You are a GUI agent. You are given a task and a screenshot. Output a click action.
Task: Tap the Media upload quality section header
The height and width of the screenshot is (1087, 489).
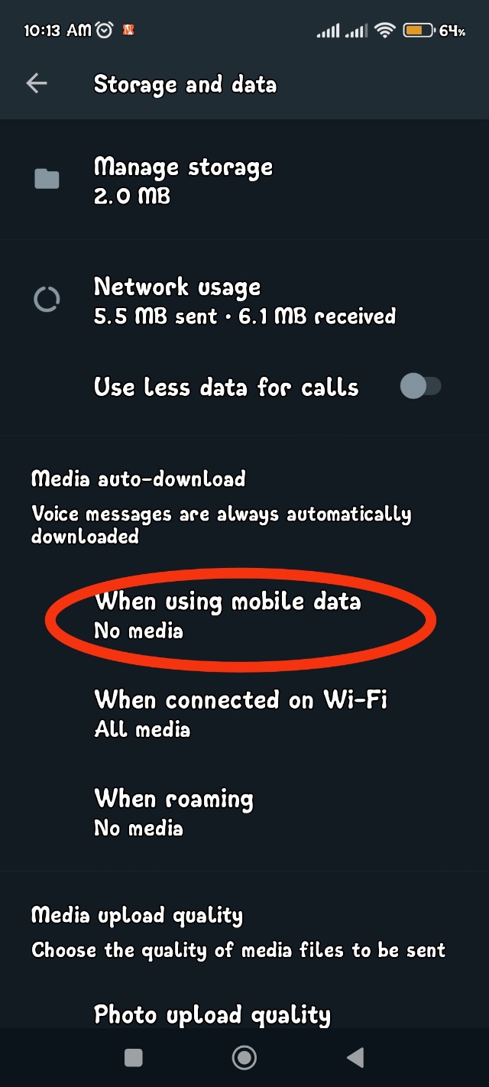pyautogui.click(x=137, y=916)
